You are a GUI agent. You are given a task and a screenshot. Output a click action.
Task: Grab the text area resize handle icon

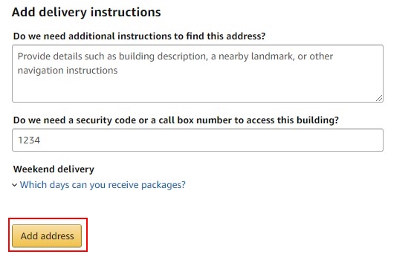click(379, 98)
